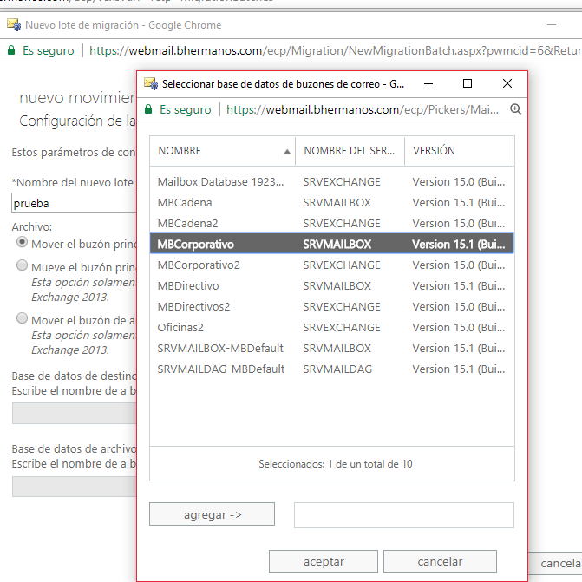The height and width of the screenshot is (582, 582).
Task: Click the selected databases field next to agregar
Action: [x=404, y=515]
